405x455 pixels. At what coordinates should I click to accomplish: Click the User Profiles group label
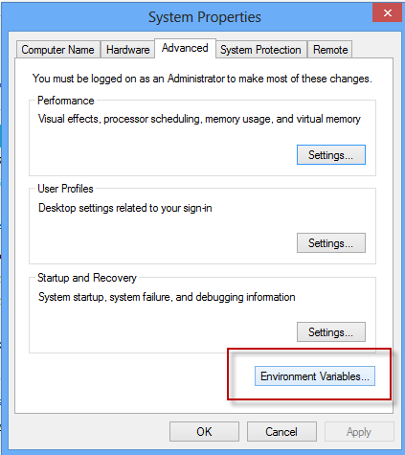[x=65, y=189]
